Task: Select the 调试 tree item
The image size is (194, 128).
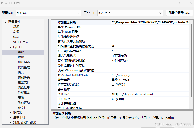Action: point(16,37)
